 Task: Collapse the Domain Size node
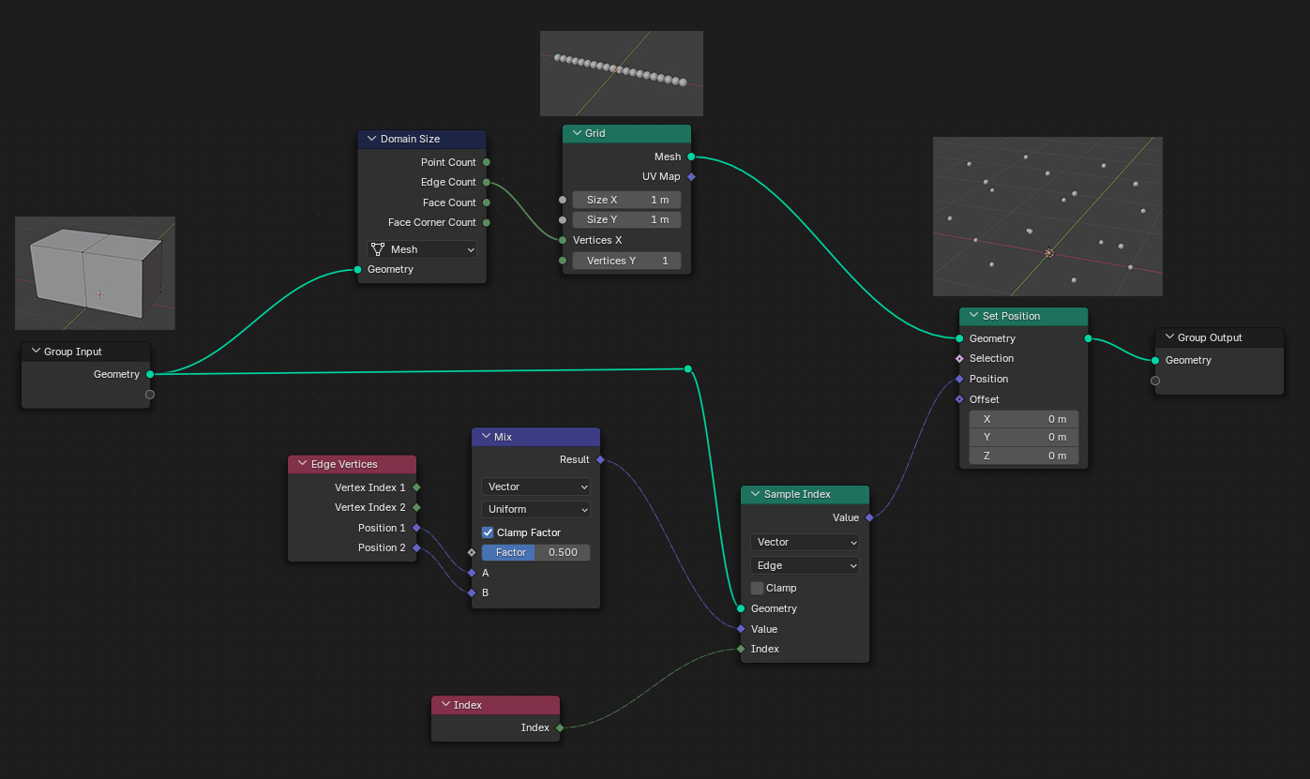[371, 139]
